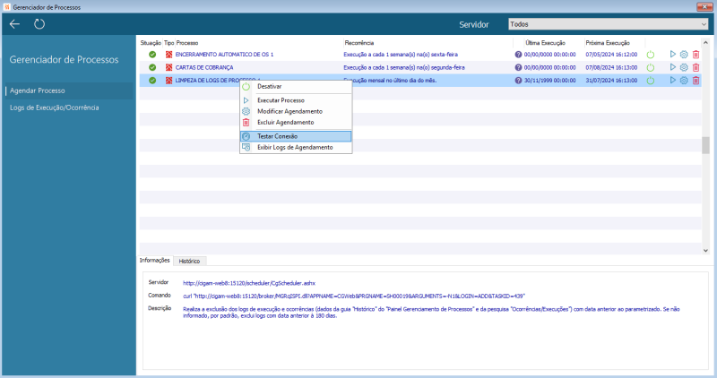Click the Comando curl text
The width and height of the screenshot is (717, 378).
pyautogui.click(x=354, y=296)
